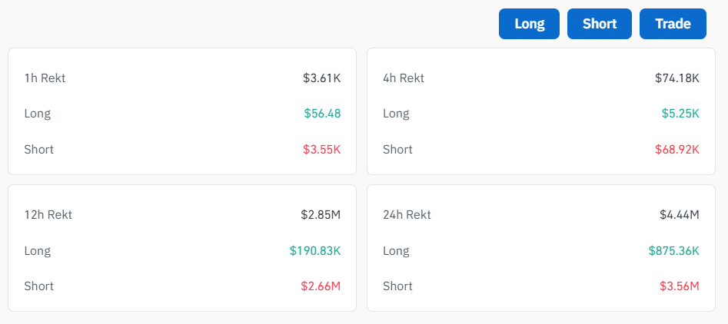Select the green $56.48 long value
Viewport: 728px width, 324px height.
[322, 114]
